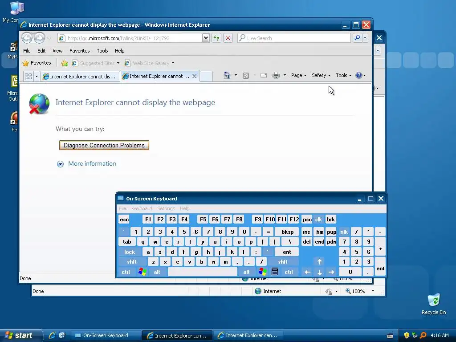The width and height of the screenshot is (456, 342).
Task: Toggle the nlk key on On-Screen Keyboard
Action: coord(344,232)
